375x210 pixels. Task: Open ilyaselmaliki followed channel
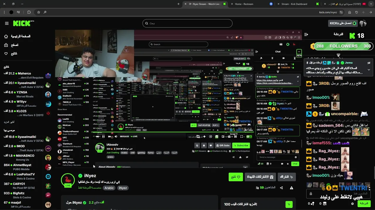tap(27, 85)
